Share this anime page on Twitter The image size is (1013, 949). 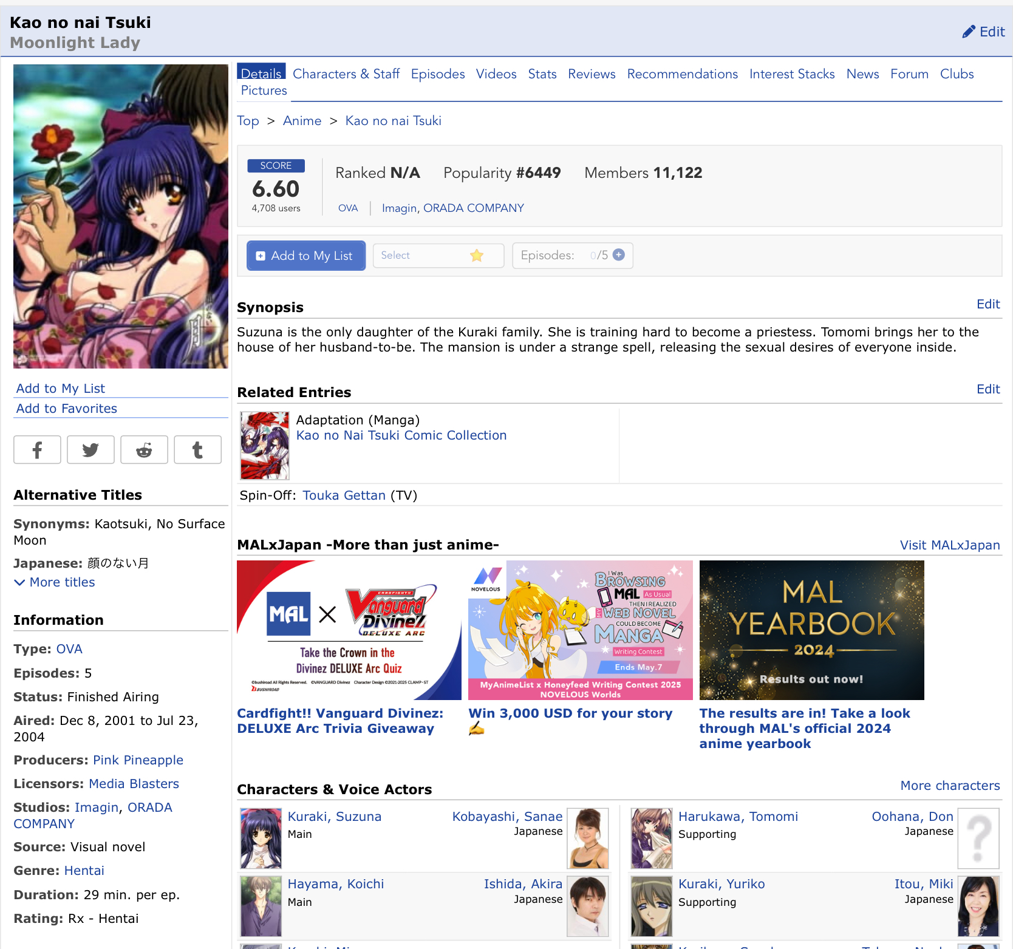[90, 450]
